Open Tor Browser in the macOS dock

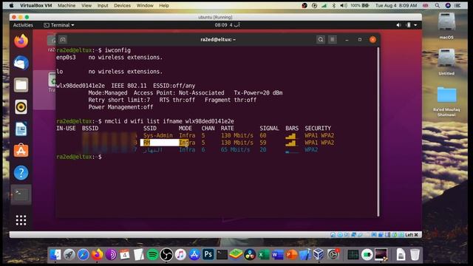pyautogui.click(x=111, y=255)
